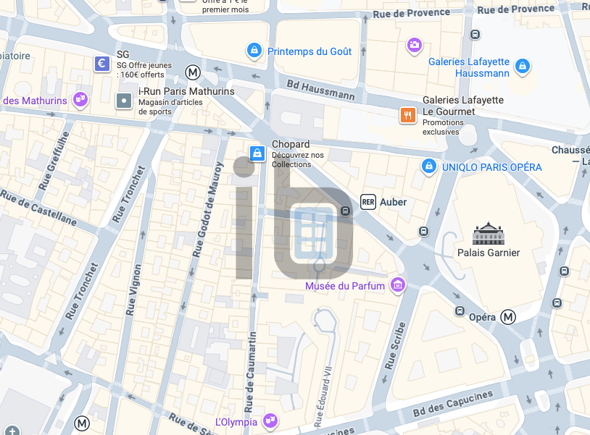Open the SG bank euro icon

pos(102,64)
